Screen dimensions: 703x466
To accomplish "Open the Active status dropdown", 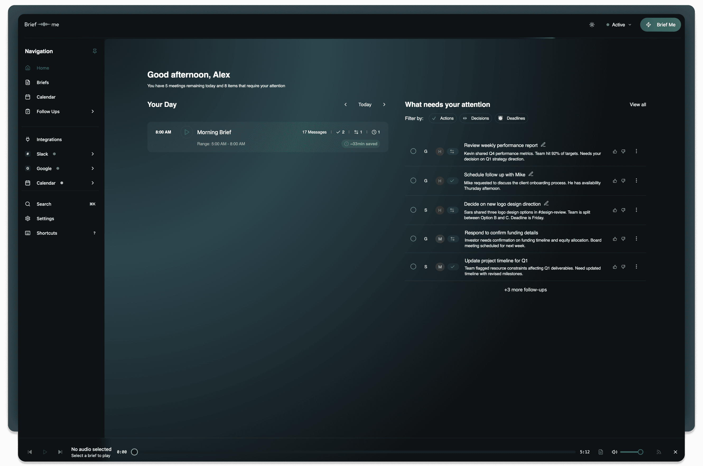I will click(x=619, y=25).
